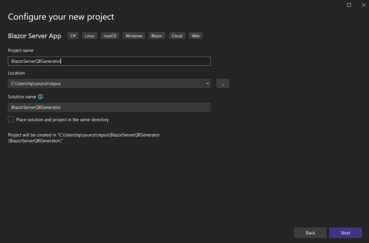Click the Linux platform tag
Screen dimensions: 369x243
[x=90, y=36]
